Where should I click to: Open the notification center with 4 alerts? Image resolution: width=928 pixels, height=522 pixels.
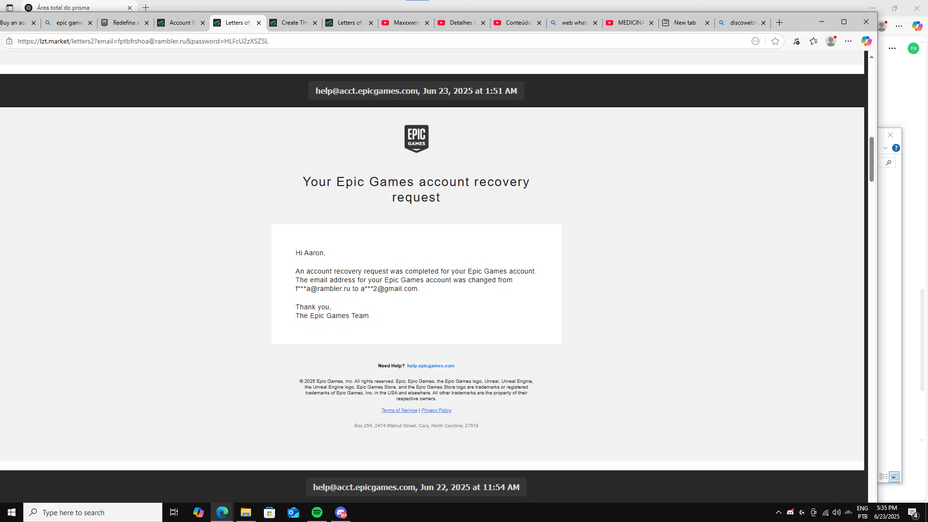(x=913, y=513)
